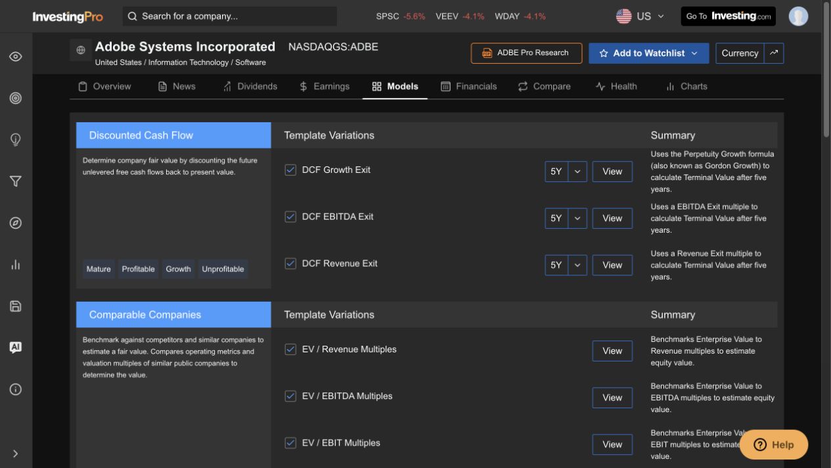Open the funnel screener sidebar icon

(16, 181)
